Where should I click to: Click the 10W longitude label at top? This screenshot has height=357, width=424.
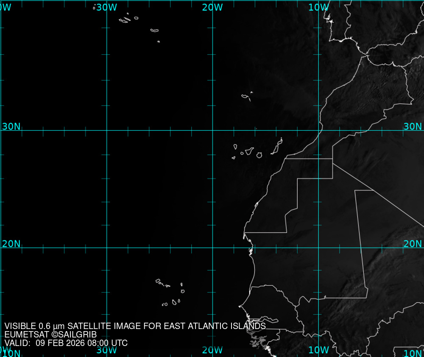point(318,7)
